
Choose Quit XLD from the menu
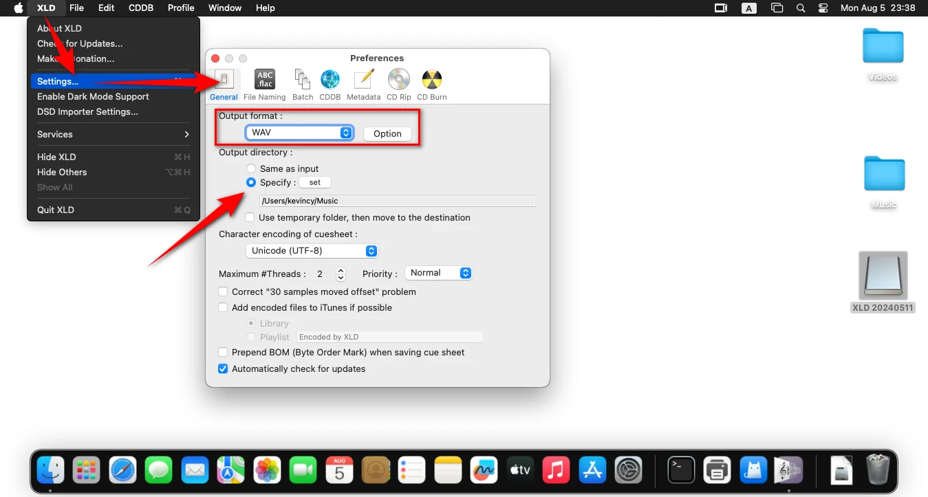[114, 210]
